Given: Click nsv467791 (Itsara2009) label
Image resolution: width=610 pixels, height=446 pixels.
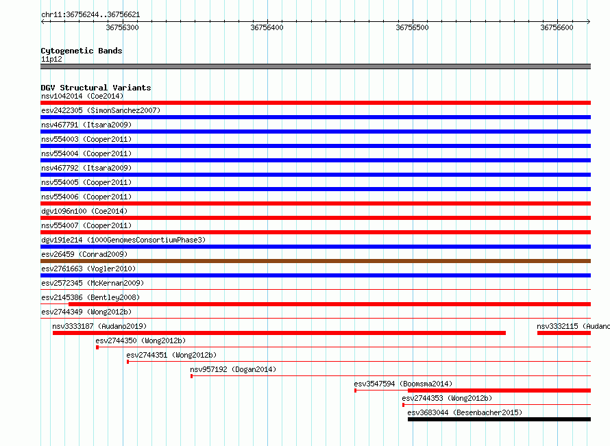Looking at the screenshot, I should coord(86,125).
